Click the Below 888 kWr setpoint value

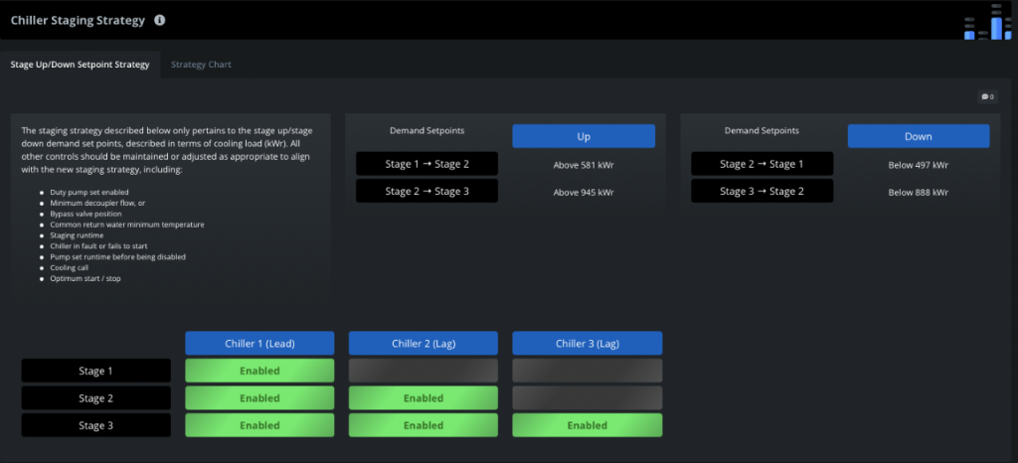(x=919, y=192)
